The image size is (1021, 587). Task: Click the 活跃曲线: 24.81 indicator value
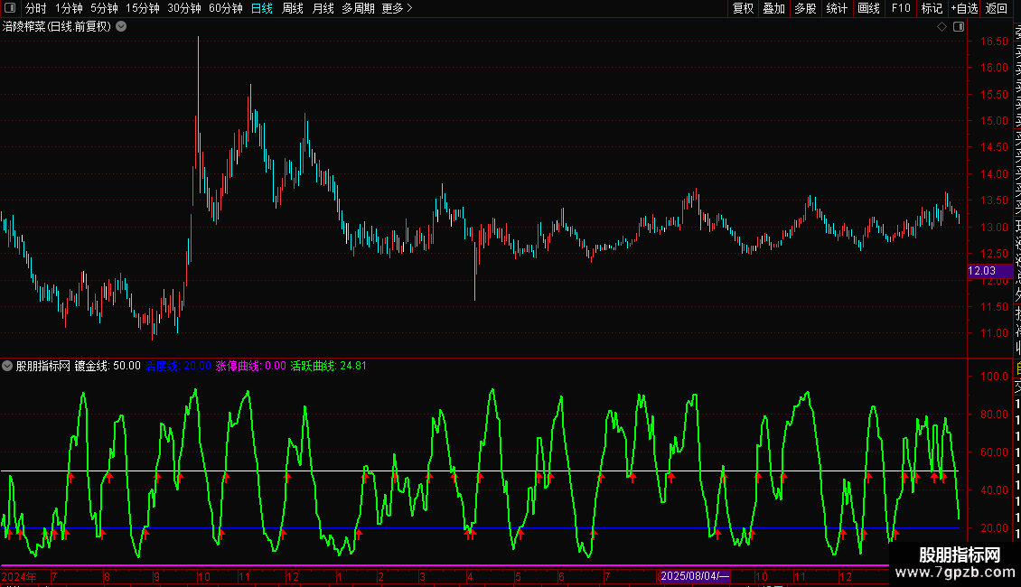pos(328,366)
